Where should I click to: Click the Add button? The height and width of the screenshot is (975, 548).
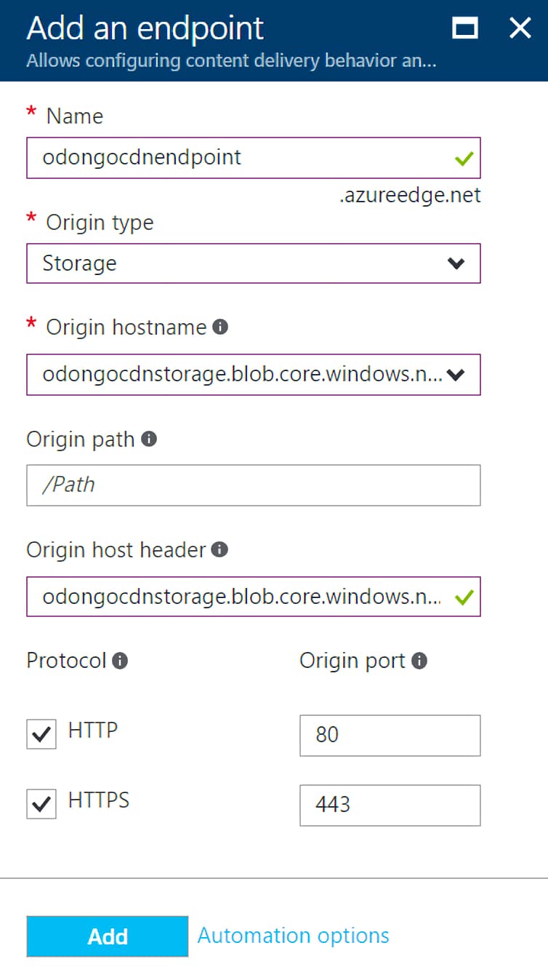click(x=107, y=936)
